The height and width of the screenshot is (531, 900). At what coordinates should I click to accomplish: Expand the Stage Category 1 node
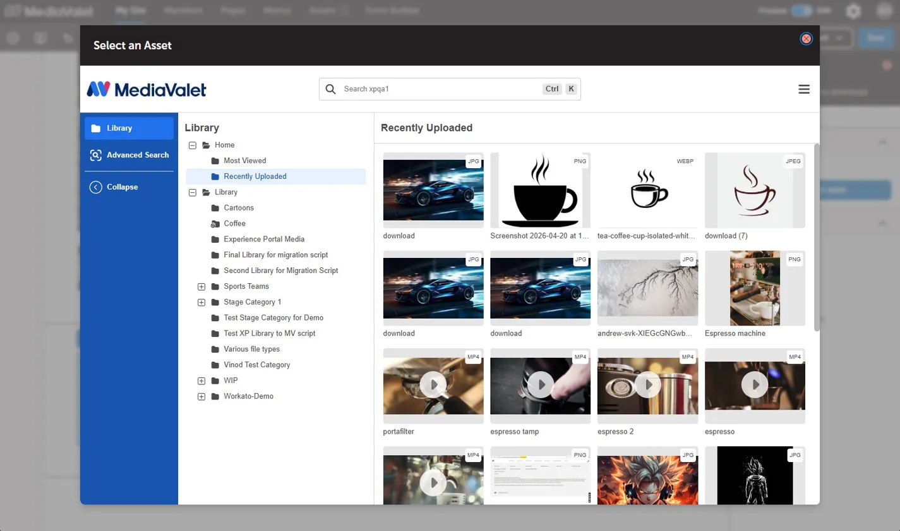click(201, 302)
